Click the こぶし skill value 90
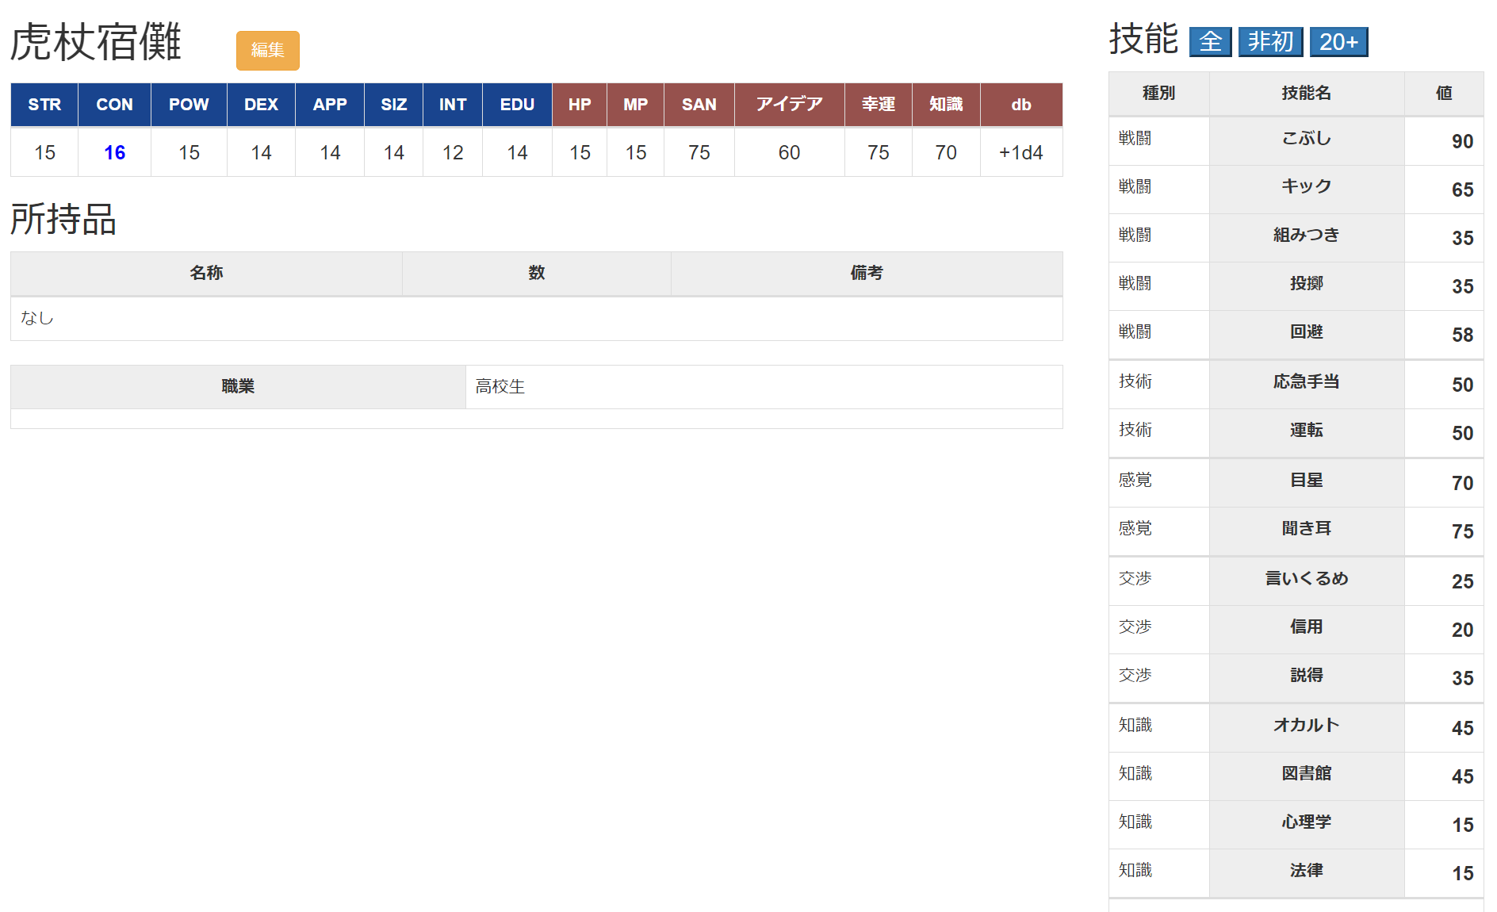The width and height of the screenshot is (1497, 912). [1462, 141]
